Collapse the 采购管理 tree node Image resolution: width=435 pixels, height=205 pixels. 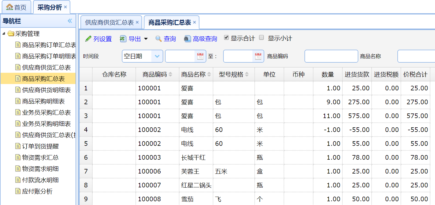point(4,34)
